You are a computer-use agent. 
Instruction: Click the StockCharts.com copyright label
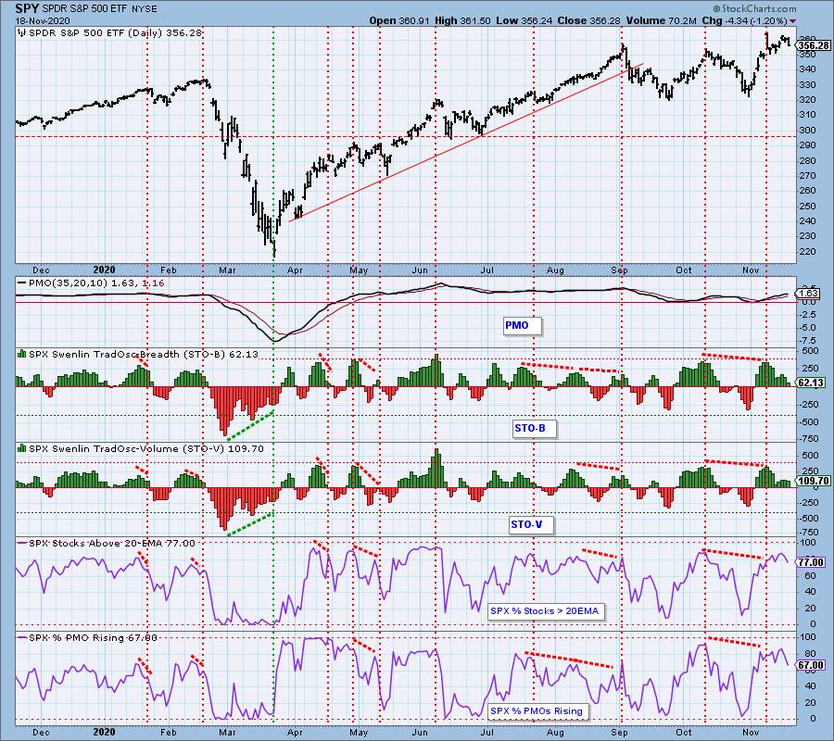tap(754, 8)
